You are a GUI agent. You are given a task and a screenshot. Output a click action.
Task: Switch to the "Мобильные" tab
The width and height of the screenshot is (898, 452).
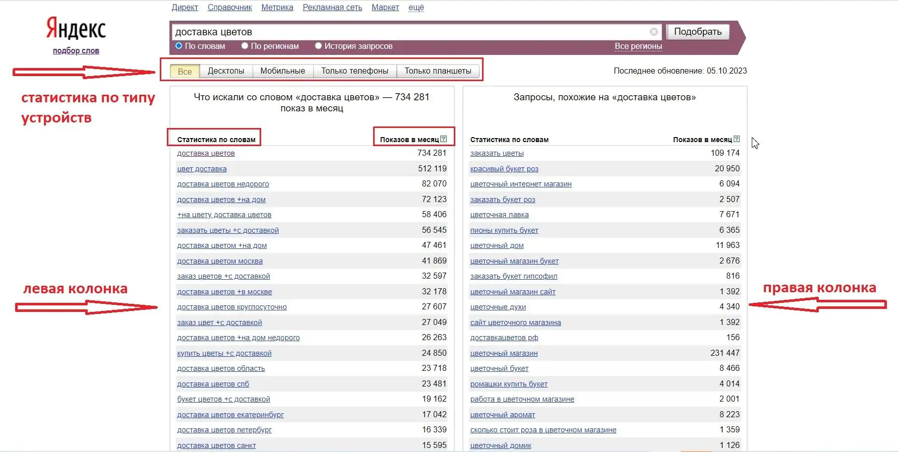click(282, 71)
